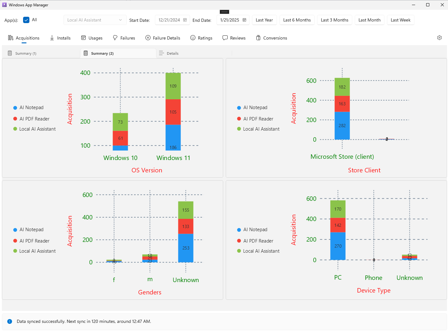Click the Last 3 Months button

[334, 20]
